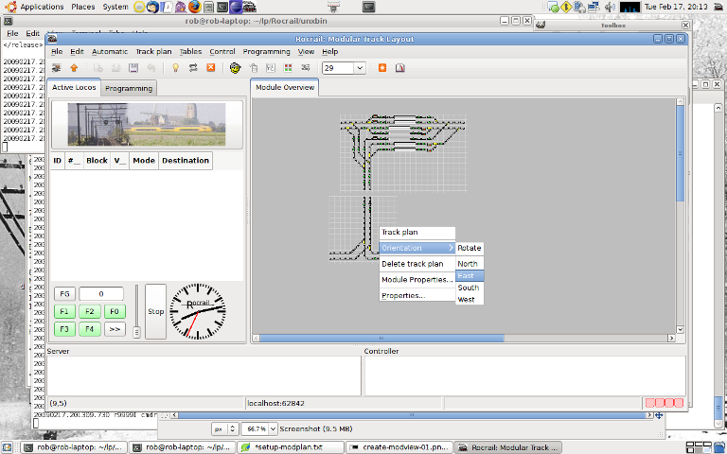The width and height of the screenshot is (727, 454).
Task: Switch to the Programming tab
Action: (x=129, y=88)
